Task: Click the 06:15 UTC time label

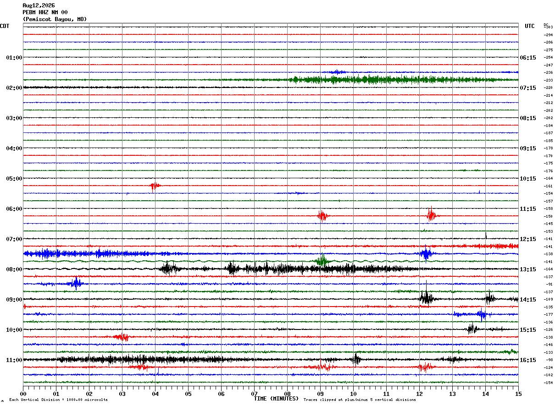Action: pyautogui.click(x=527, y=58)
